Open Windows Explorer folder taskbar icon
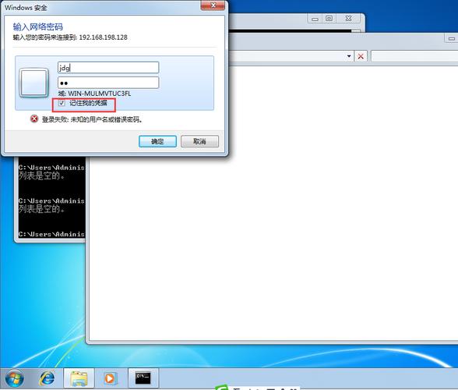This screenshot has width=458, height=390. 79,378
